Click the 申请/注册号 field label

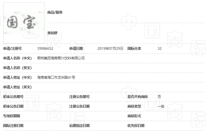click(12, 48)
